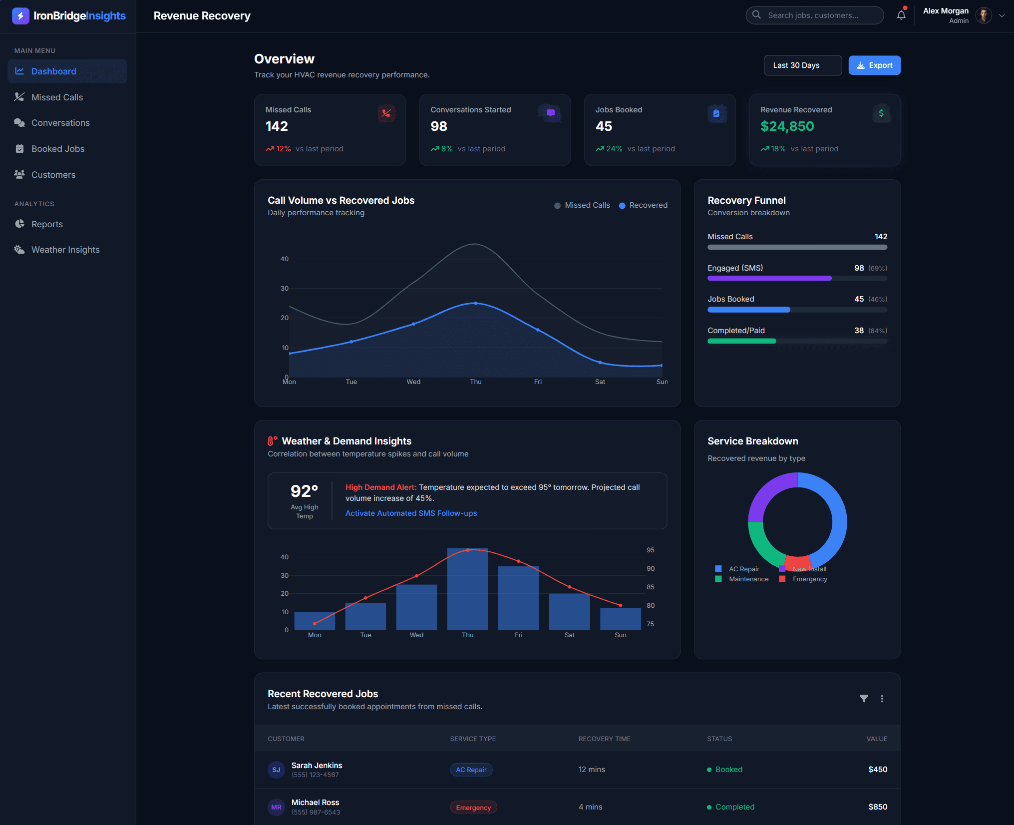This screenshot has height=825, width=1014.
Task: Open Weather Insights in the sidebar
Action: tap(65, 250)
